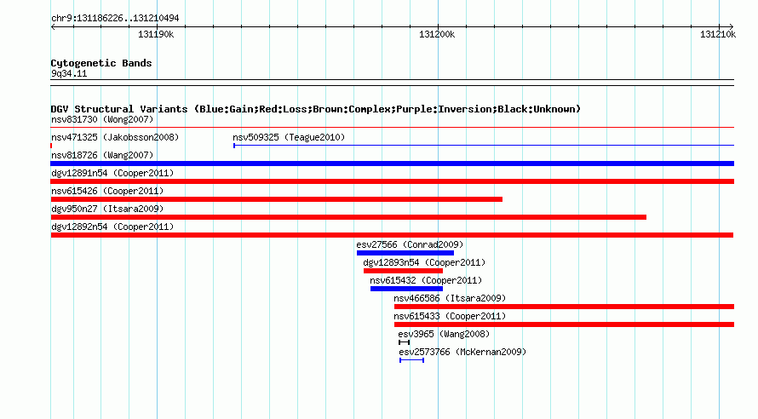Click the 131210k ruler label
The width and height of the screenshot is (758, 419).
[x=717, y=34]
